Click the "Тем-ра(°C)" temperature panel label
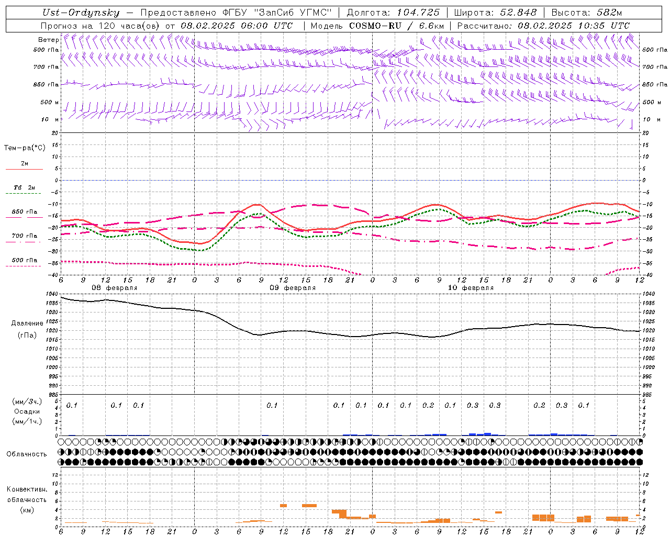 click(x=25, y=148)
